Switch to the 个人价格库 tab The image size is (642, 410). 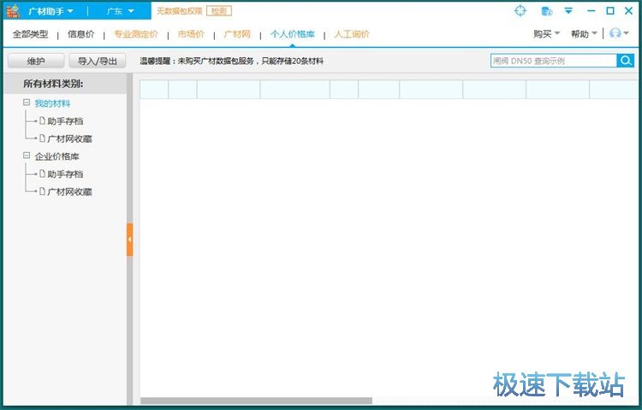click(293, 34)
